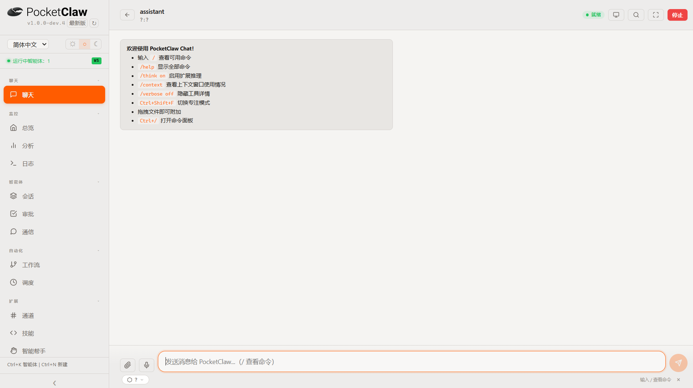
Task: Open the 审批 approvals page
Action: pos(54,214)
